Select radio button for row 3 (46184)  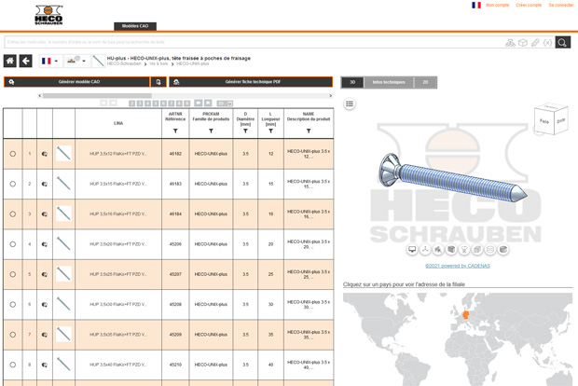tap(13, 214)
